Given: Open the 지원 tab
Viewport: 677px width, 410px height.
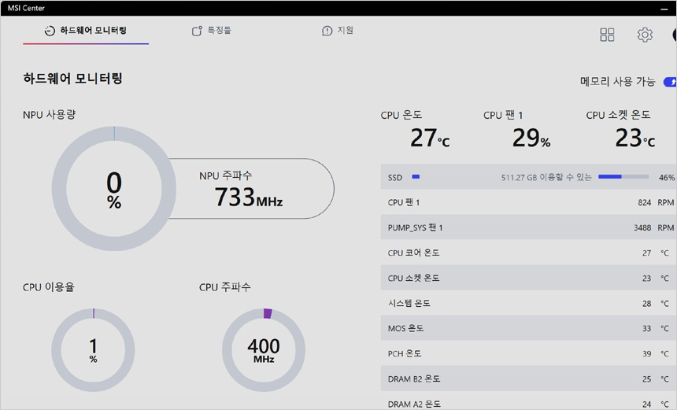Looking at the screenshot, I should (x=338, y=31).
